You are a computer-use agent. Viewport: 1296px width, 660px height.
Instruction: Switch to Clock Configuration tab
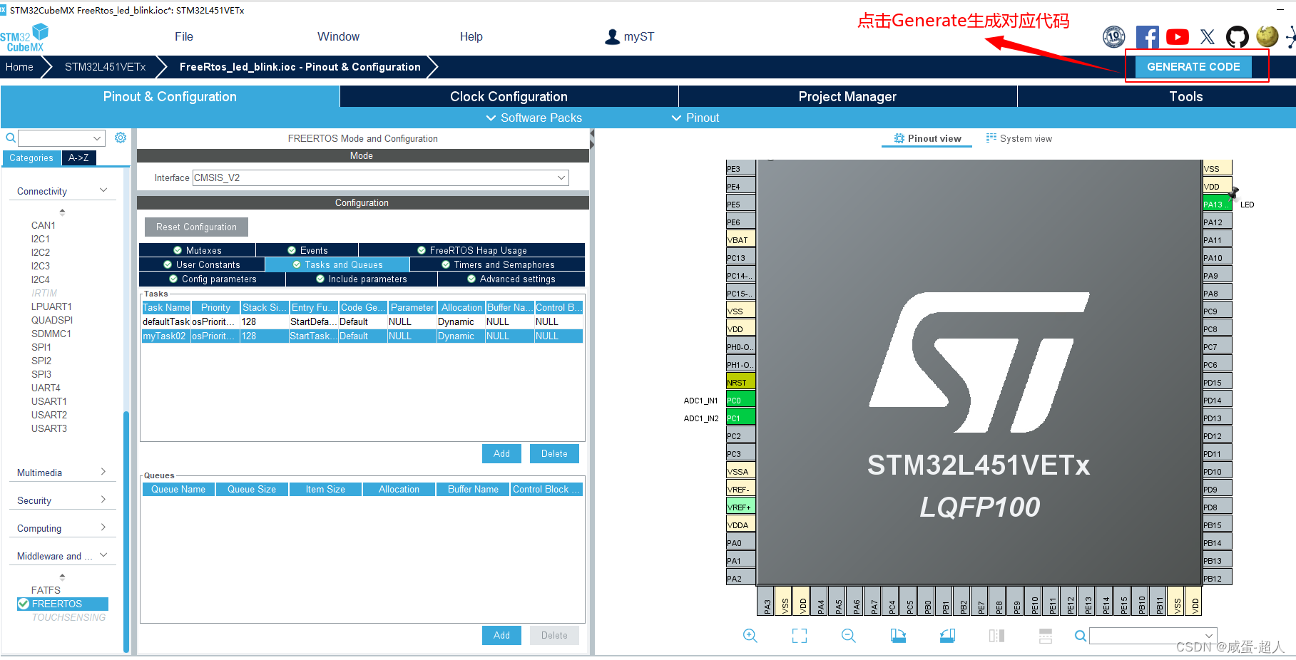point(509,96)
